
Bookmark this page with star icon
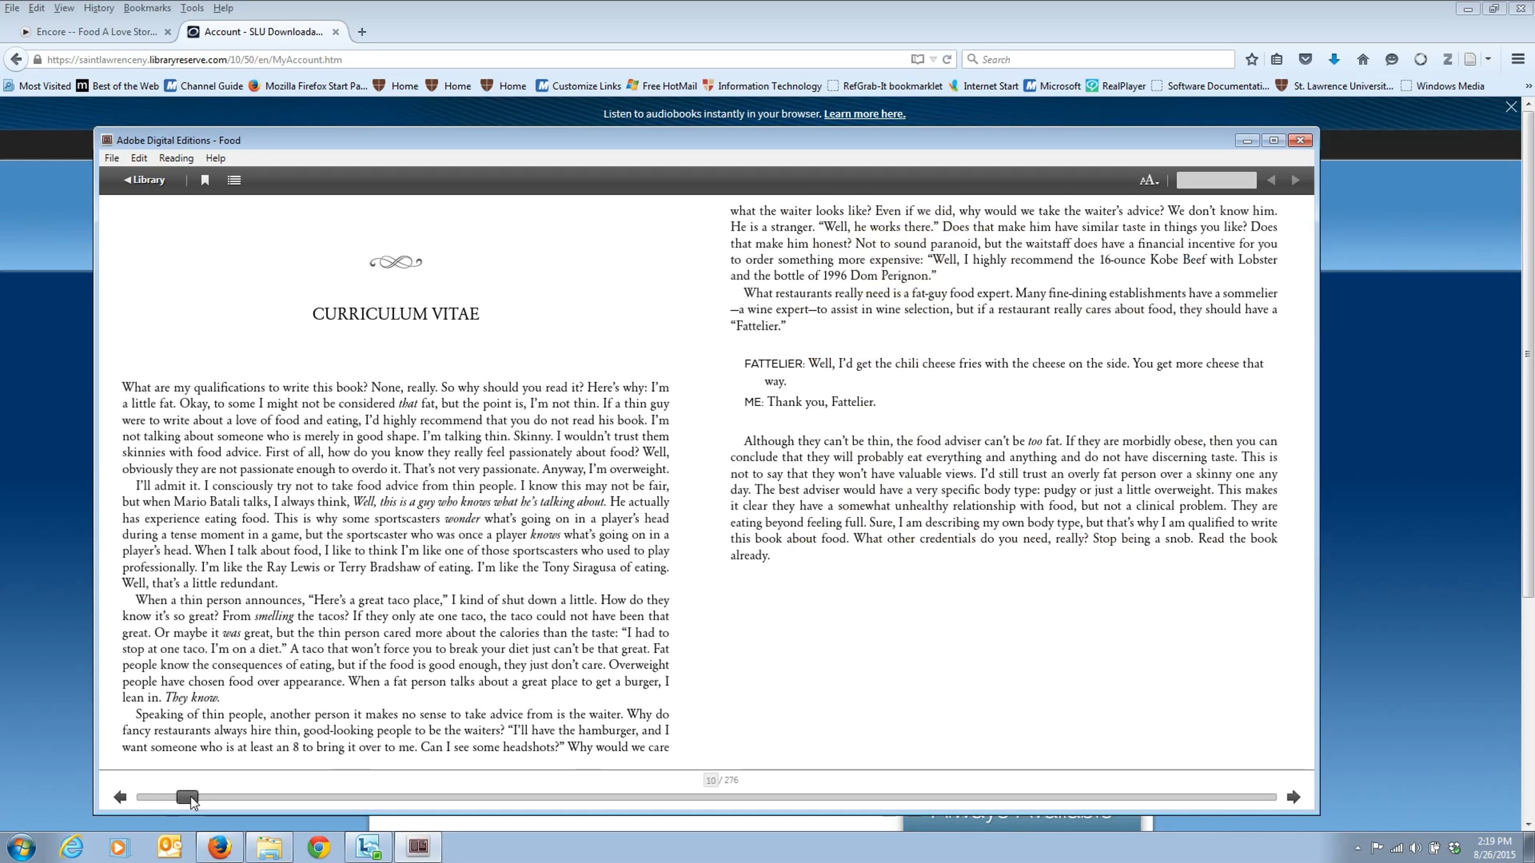click(1252, 59)
